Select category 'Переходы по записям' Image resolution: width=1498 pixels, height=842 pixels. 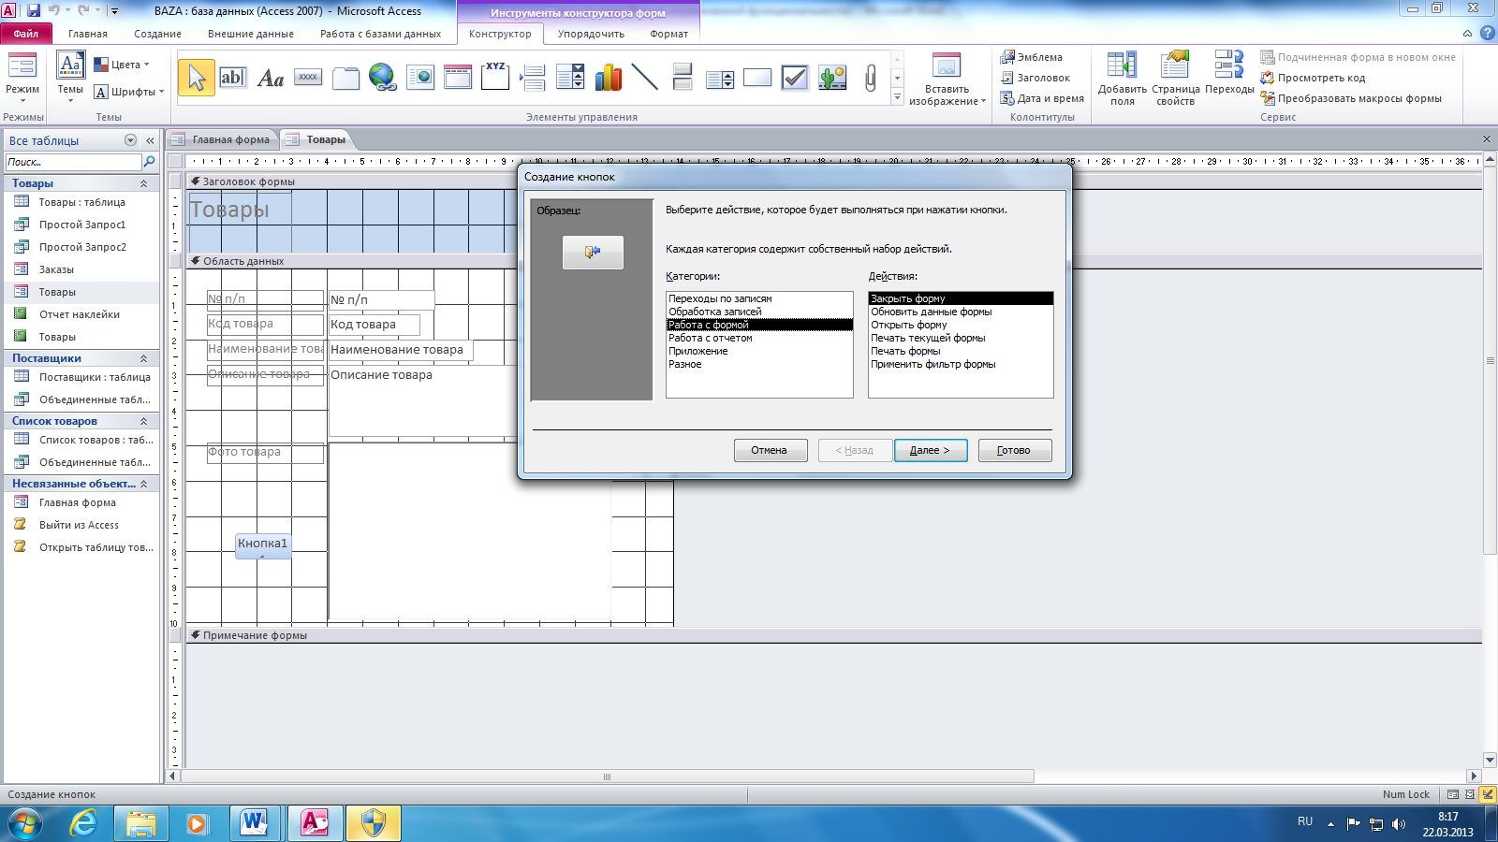[x=758, y=298]
